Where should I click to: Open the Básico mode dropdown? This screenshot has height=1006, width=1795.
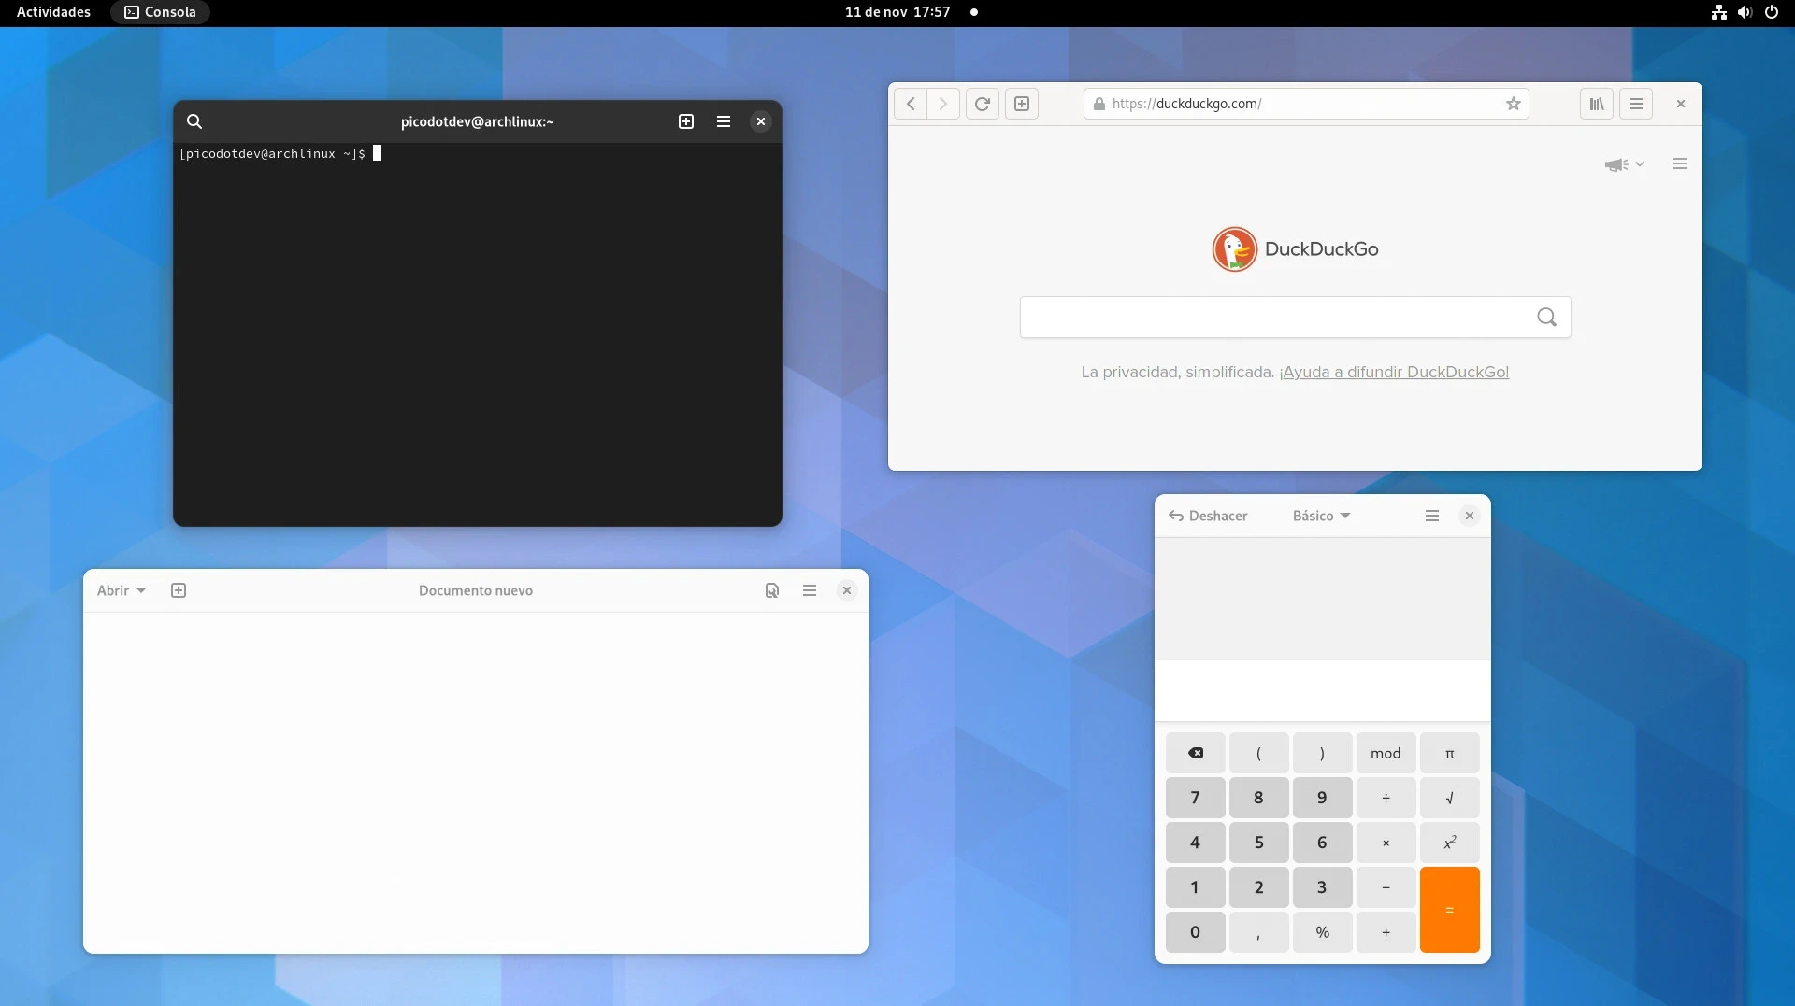click(x=1321, y=516)
